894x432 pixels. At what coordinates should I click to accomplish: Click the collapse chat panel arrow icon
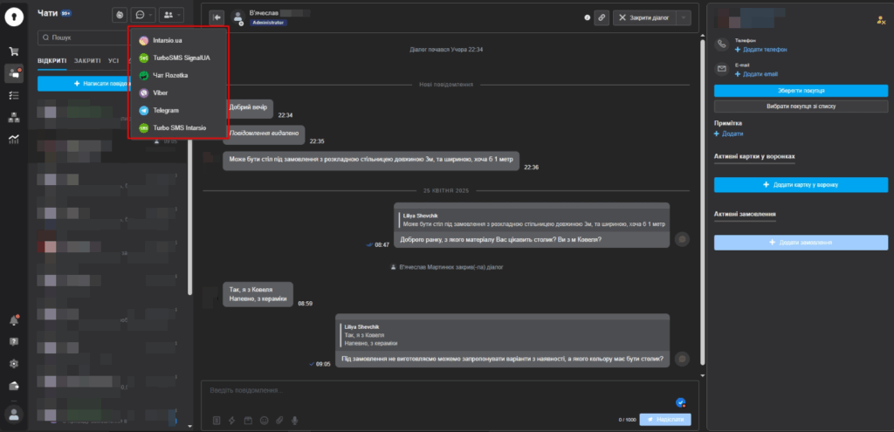pos(216,17)
